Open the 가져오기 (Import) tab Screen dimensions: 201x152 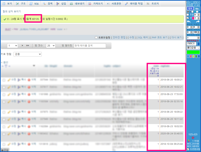click(x=95, y=4)
